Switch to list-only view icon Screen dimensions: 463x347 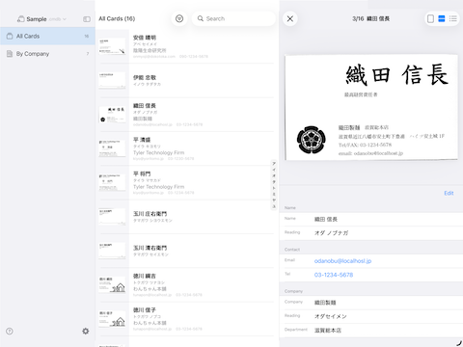(x=453, y=18)
